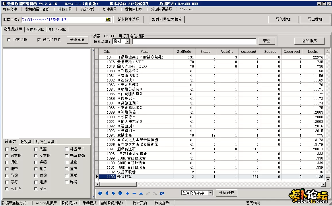
Task: Open 搜索类型 模糊 dropdown
Action: [127, 41]
